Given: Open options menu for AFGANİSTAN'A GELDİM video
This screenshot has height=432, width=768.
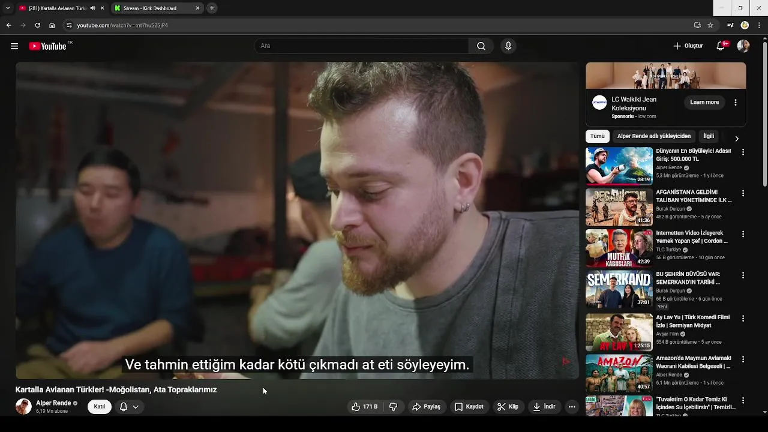Looking at the screenshot, I should [743, 193].
